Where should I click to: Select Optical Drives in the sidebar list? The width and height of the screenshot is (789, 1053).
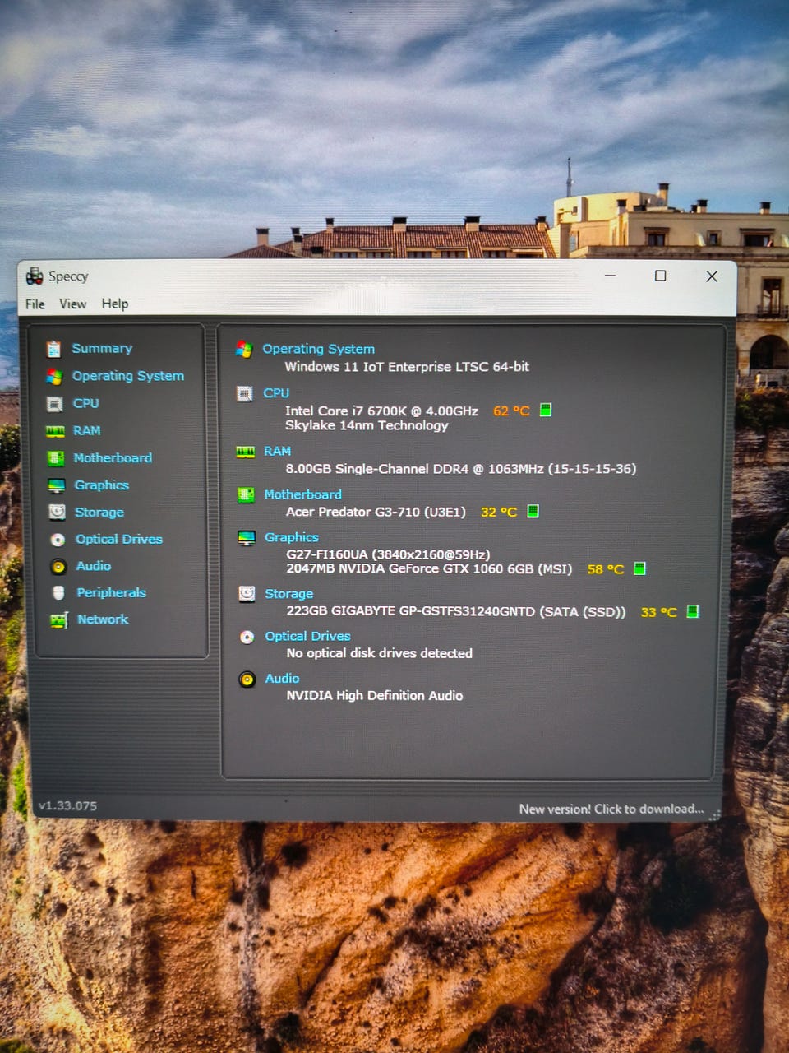tap(119, 539)
